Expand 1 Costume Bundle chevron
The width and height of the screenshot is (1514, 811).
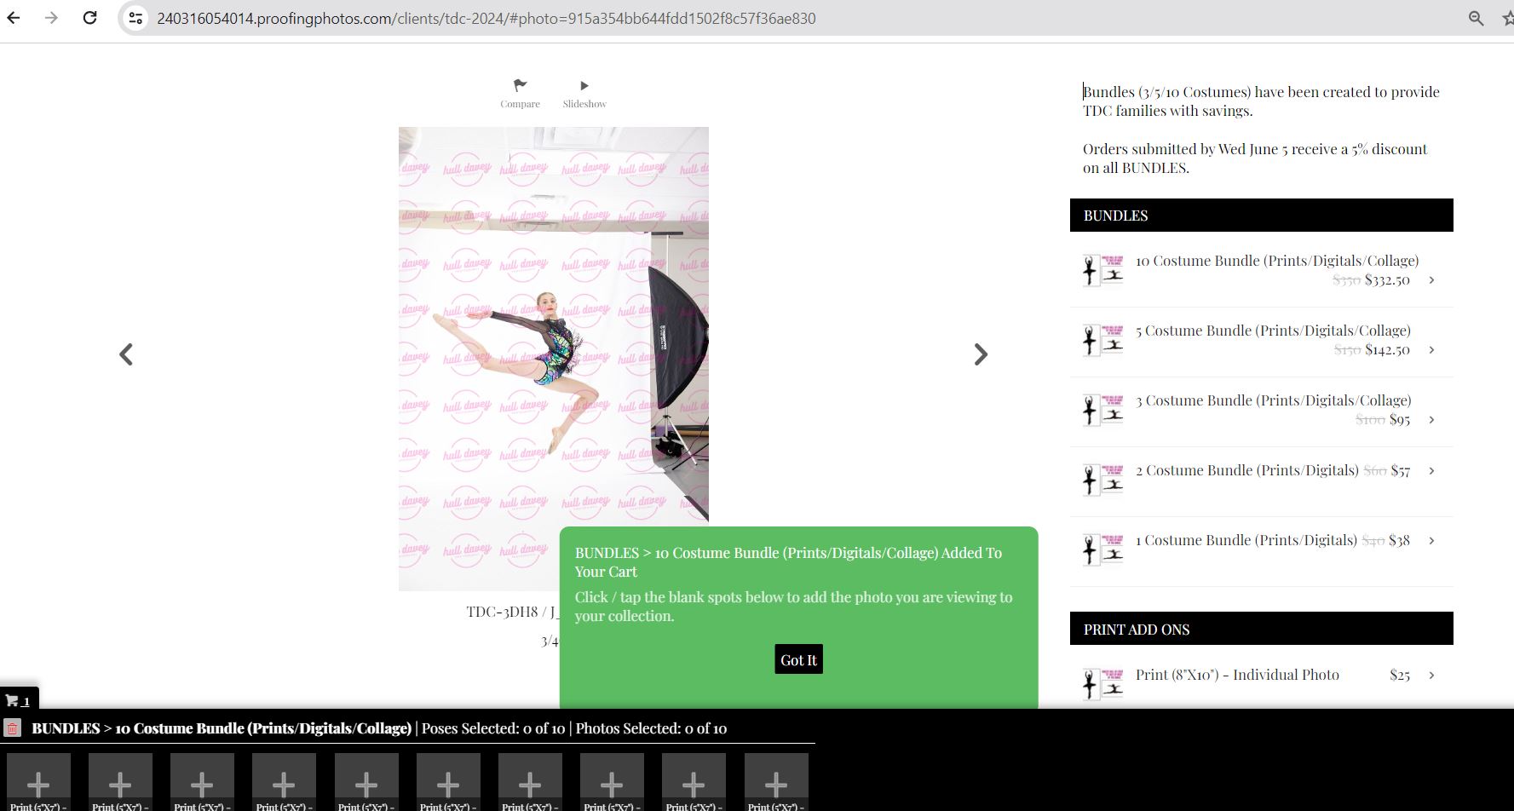[1431, 541]
